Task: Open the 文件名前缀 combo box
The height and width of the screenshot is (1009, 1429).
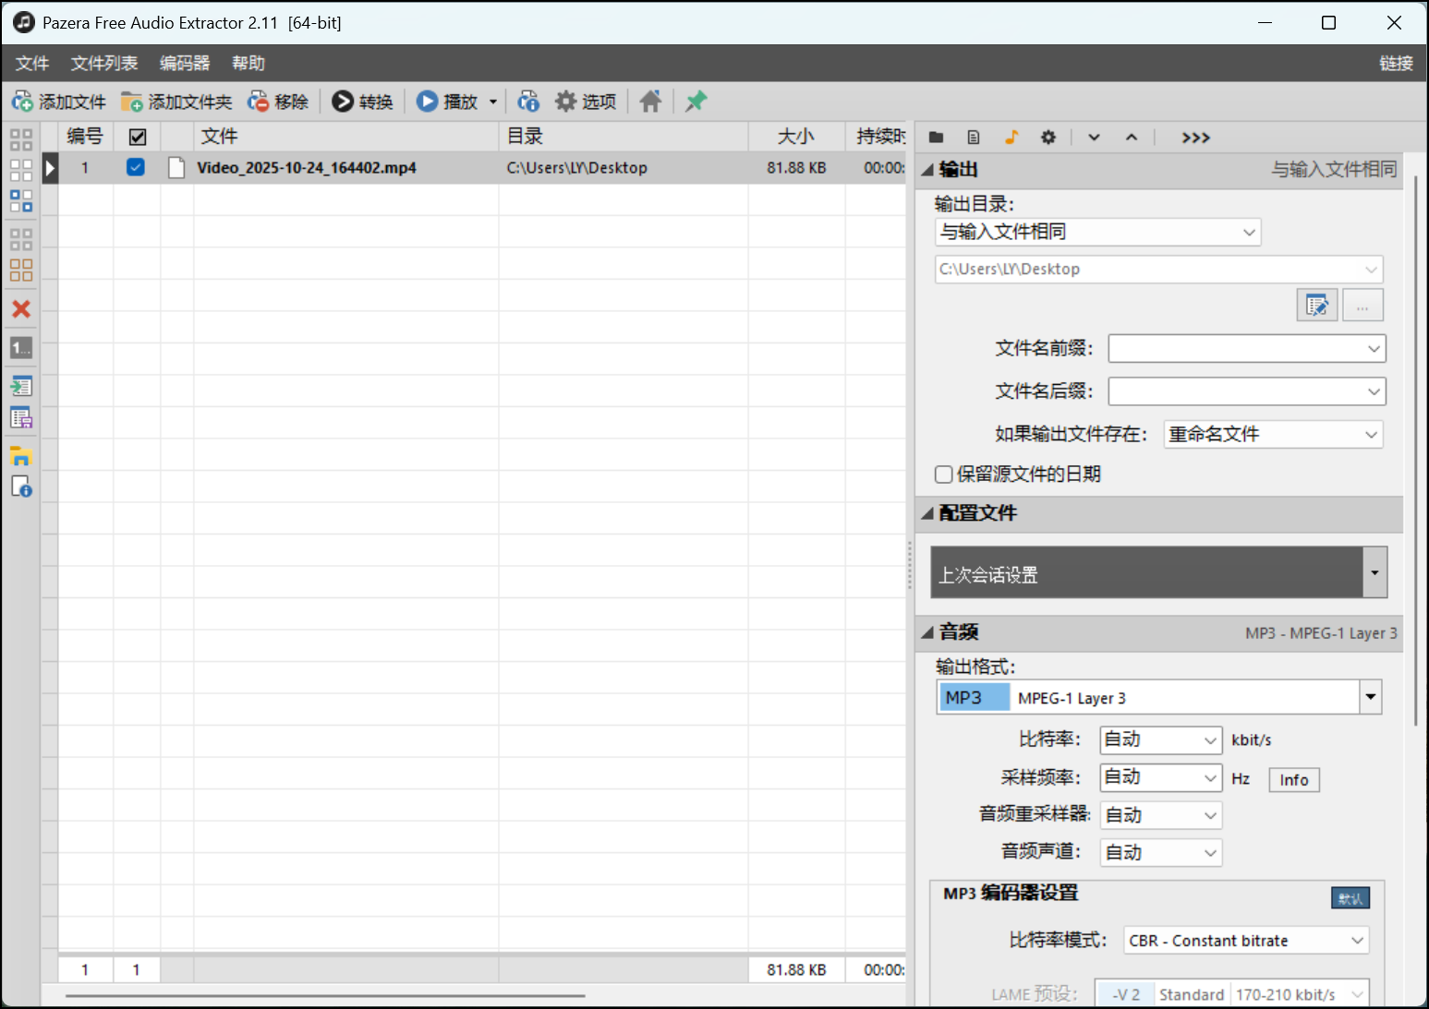Action: tap(1247, 348)
